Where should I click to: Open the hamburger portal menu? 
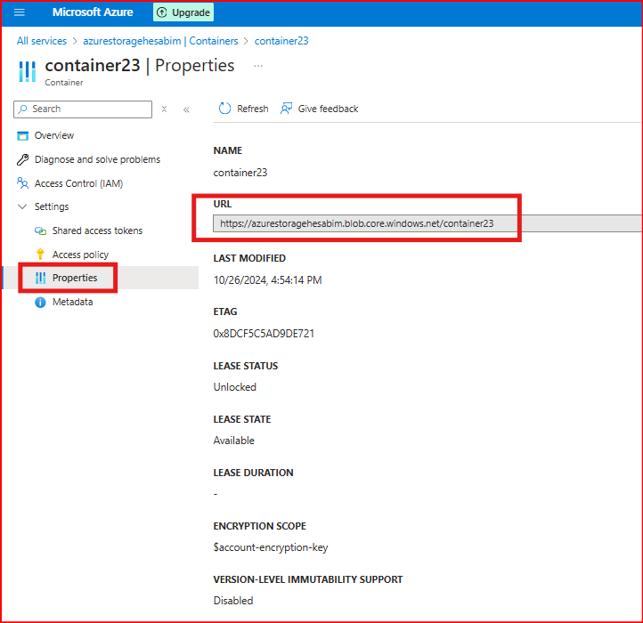point(20,12)
